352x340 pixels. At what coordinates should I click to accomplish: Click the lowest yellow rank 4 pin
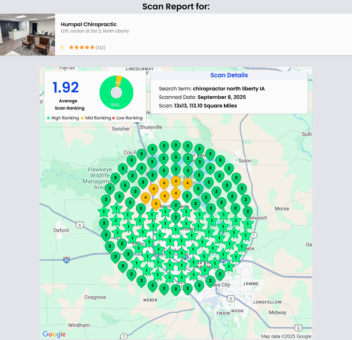156,204
